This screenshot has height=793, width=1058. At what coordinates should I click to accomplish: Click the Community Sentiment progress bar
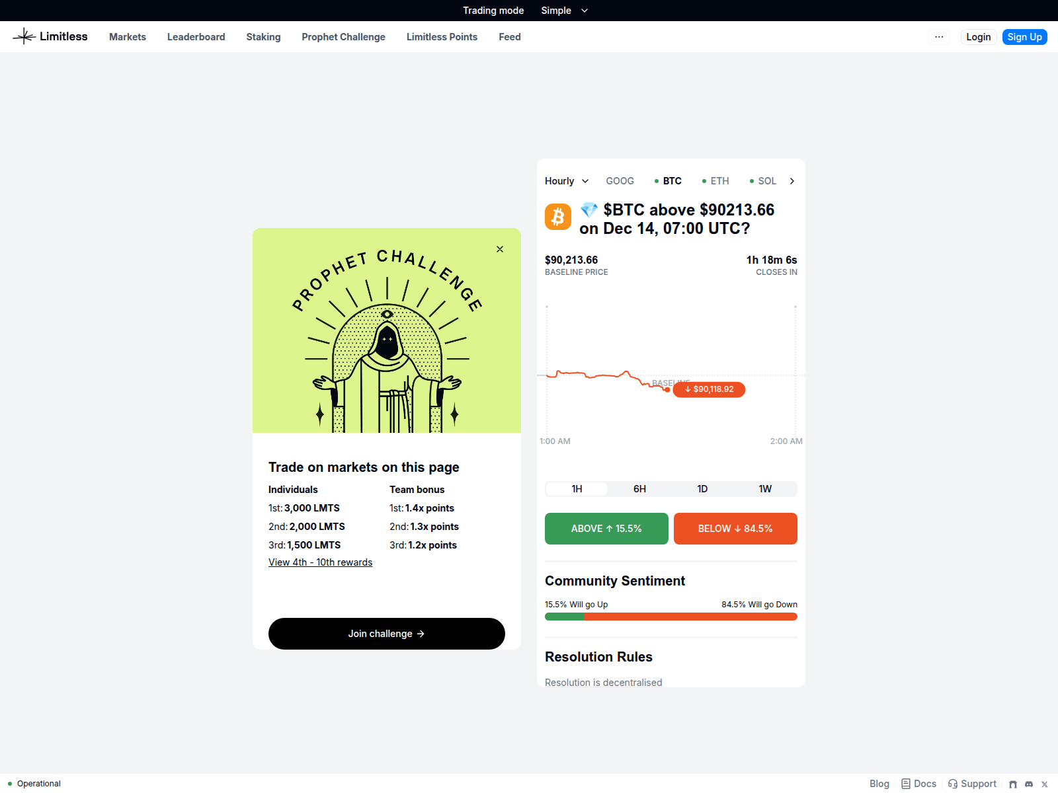tap(671, 617)
